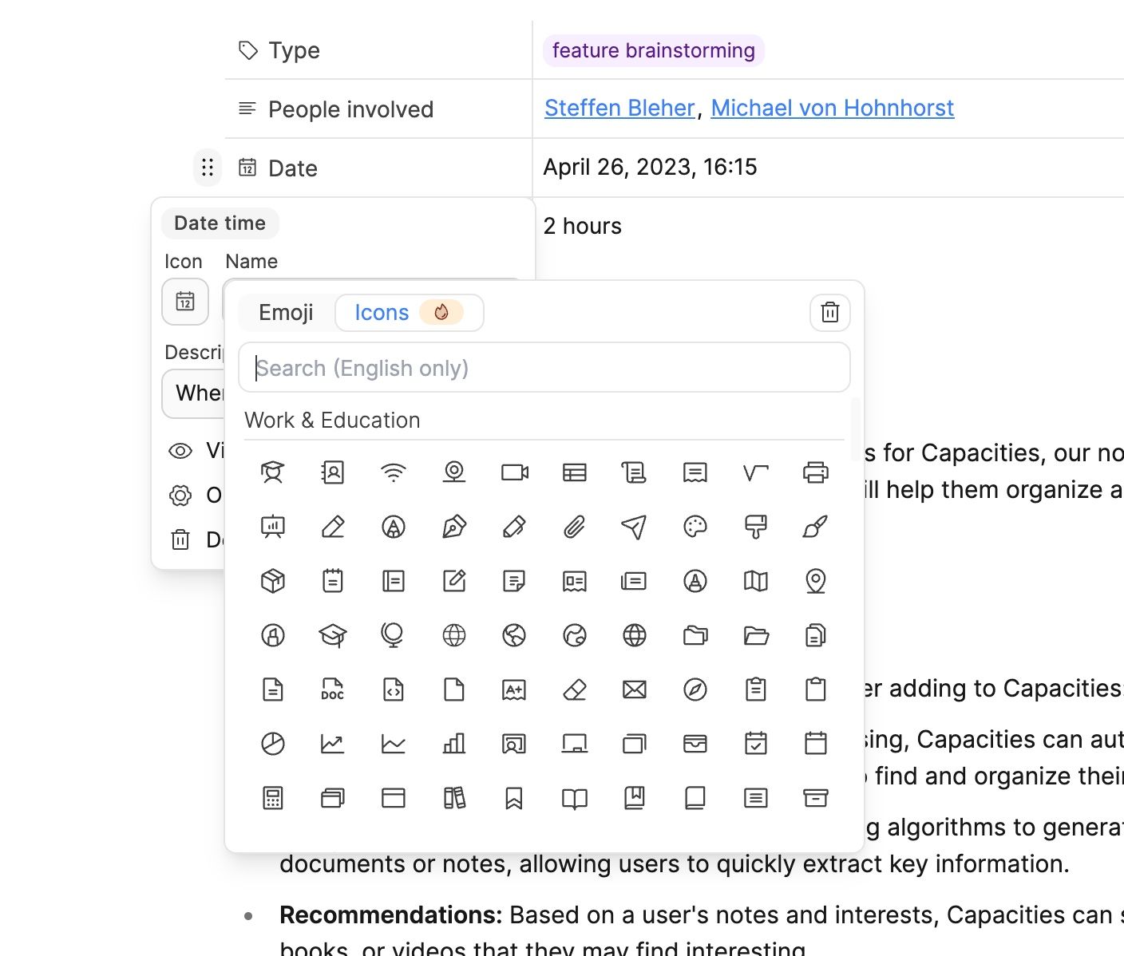Choose the WiFi signal icon
Screen dimensions: 1124x956
click(x=393, y=472)
